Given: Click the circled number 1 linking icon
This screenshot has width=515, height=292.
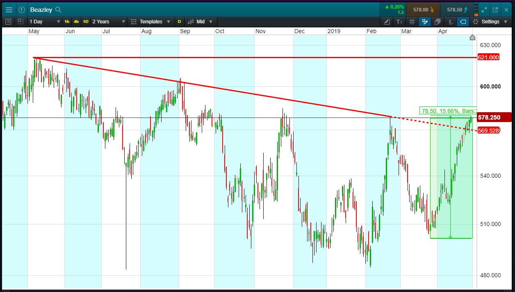Looking at the screenshot, I should tap(22, 9).
